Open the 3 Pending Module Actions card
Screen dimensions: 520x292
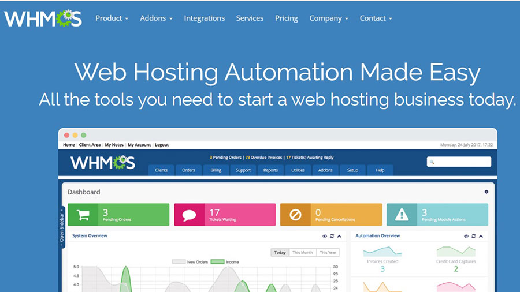(x=437, y=215)
